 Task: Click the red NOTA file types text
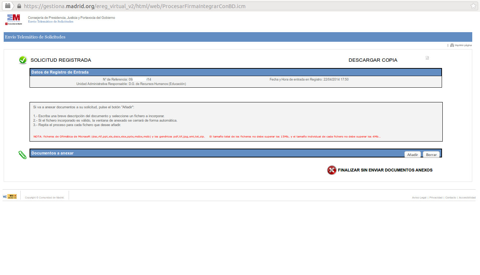tap(207, 136)
